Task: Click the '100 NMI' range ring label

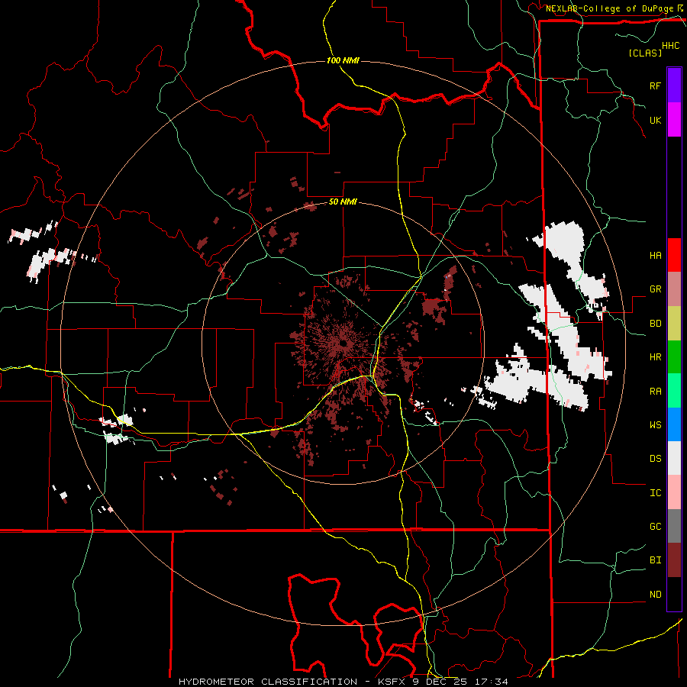Action: (x=343, y=60)
